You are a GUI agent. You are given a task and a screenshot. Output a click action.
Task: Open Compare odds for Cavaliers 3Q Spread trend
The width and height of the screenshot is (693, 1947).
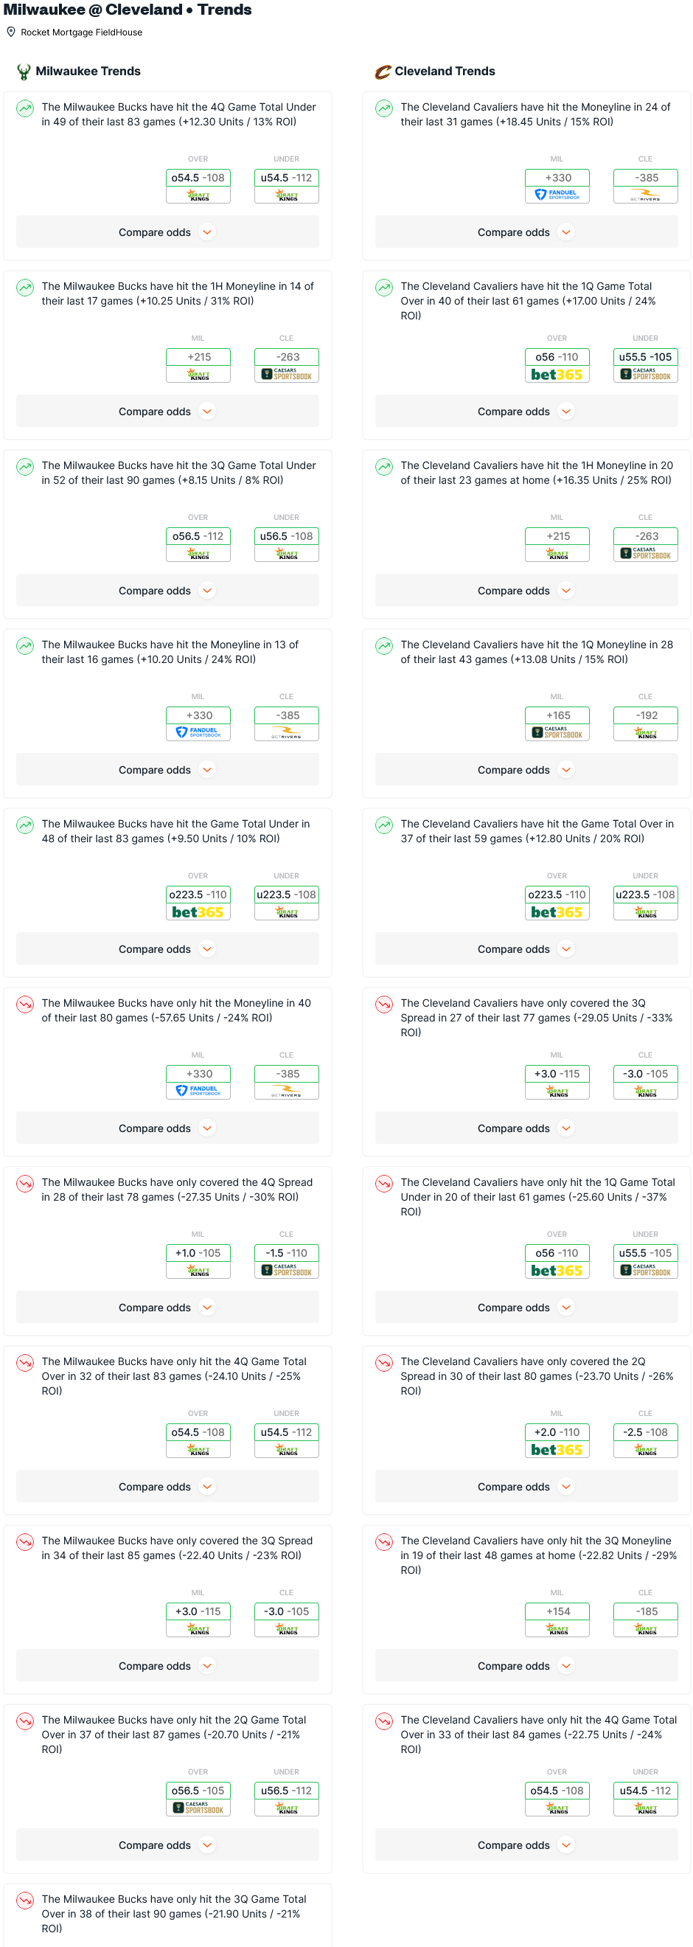coord(526,1128)
